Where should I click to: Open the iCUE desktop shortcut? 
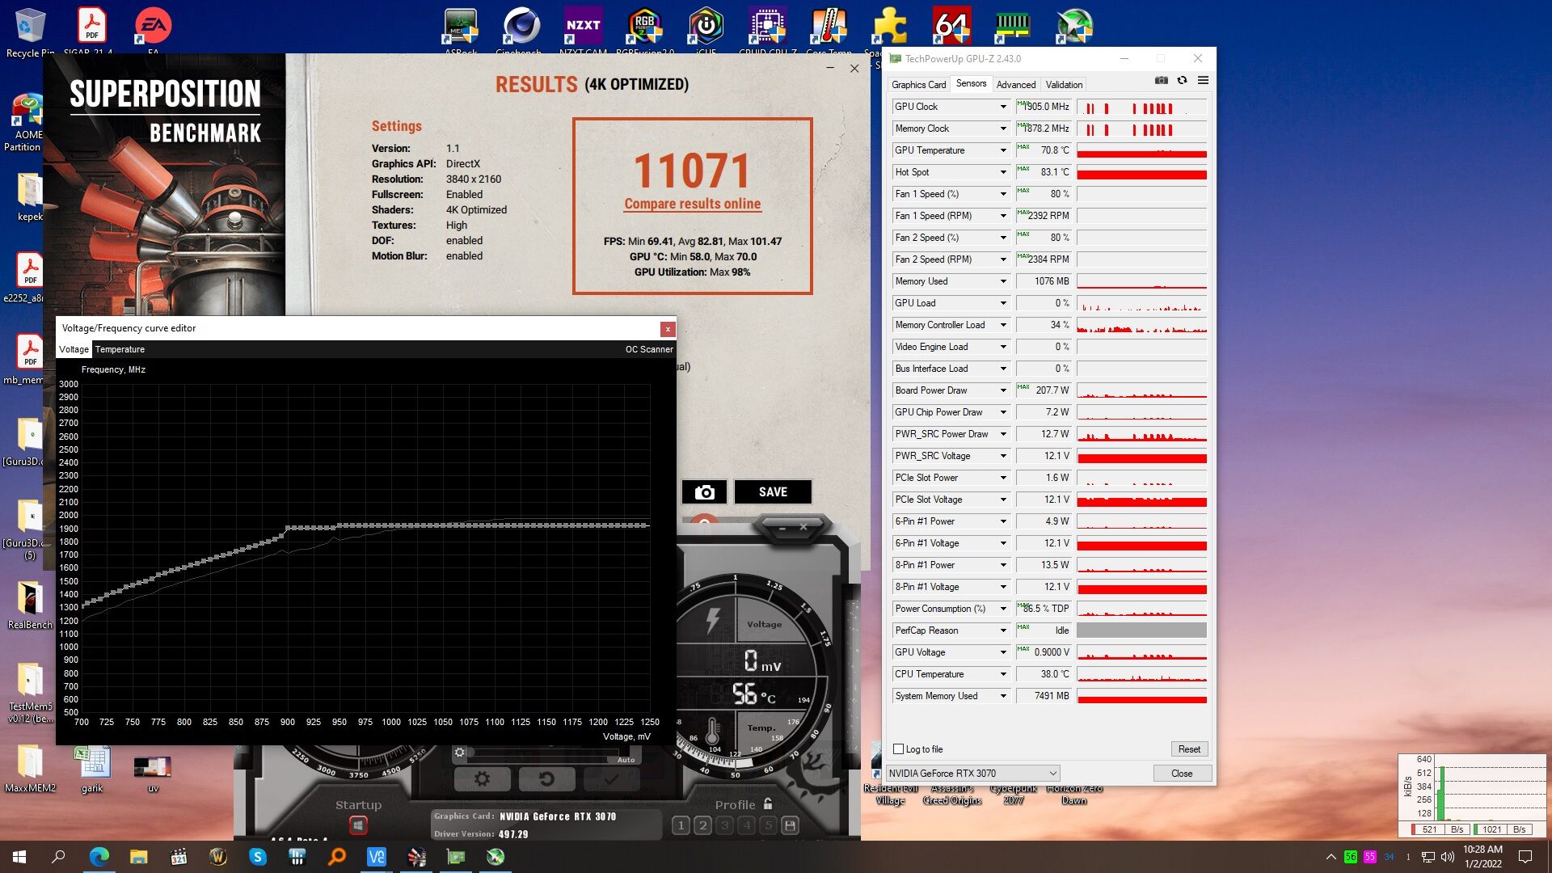[x=706, y=31]
